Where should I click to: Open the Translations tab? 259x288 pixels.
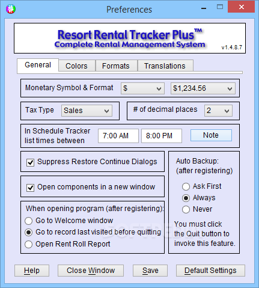pyautogui.click(x=165, y=66)
